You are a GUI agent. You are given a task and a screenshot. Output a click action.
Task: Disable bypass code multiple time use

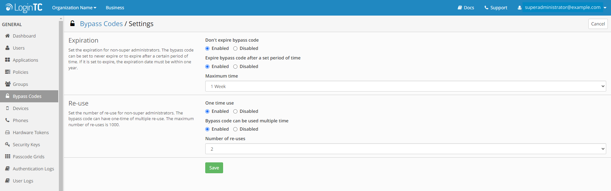pyautogui.click(x=235, y=129)
